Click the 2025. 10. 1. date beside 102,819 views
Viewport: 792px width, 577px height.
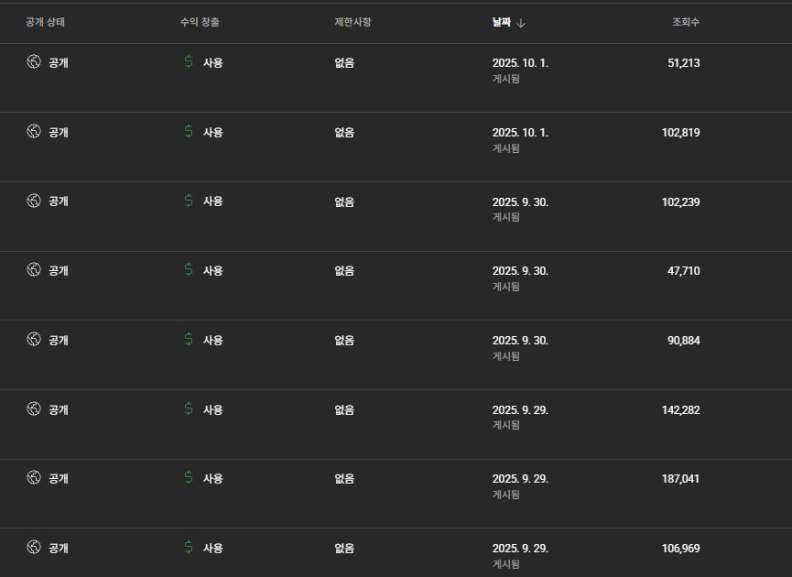[x=520, y=132]
